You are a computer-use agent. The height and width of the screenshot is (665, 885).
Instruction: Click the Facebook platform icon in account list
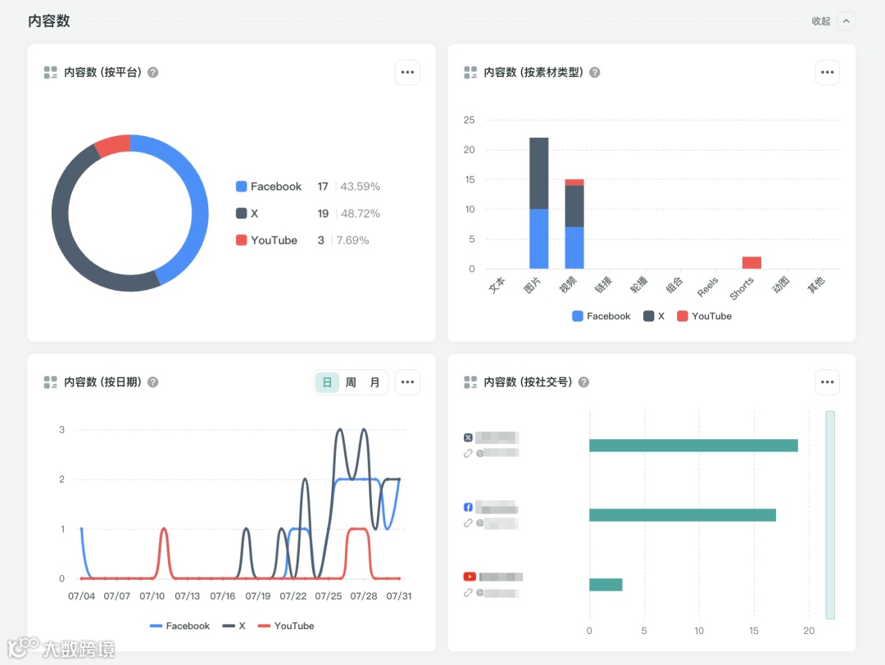tap(468, 507)
